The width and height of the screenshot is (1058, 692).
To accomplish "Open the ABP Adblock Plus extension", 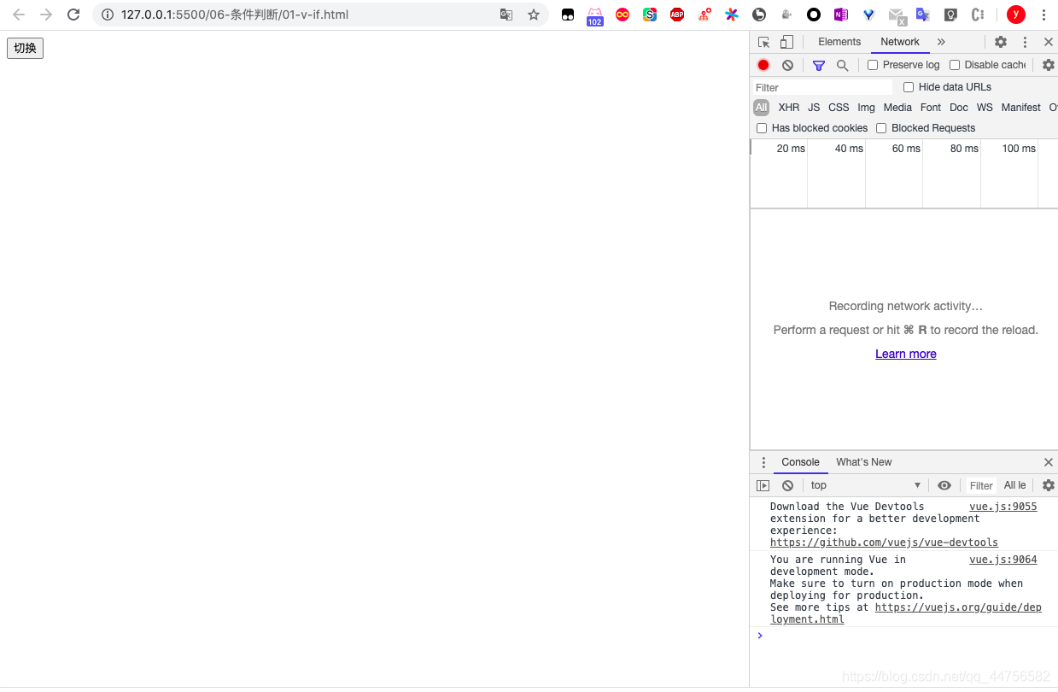I will 677,15.
